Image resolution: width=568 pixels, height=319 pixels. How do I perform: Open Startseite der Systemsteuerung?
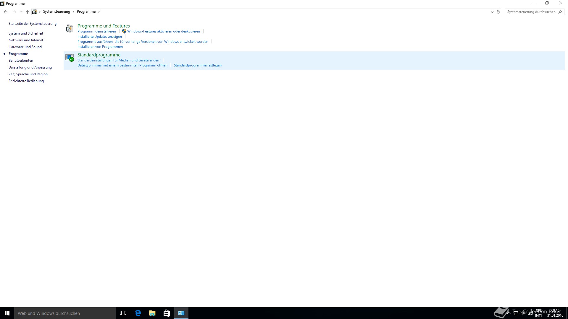(33, 24)
